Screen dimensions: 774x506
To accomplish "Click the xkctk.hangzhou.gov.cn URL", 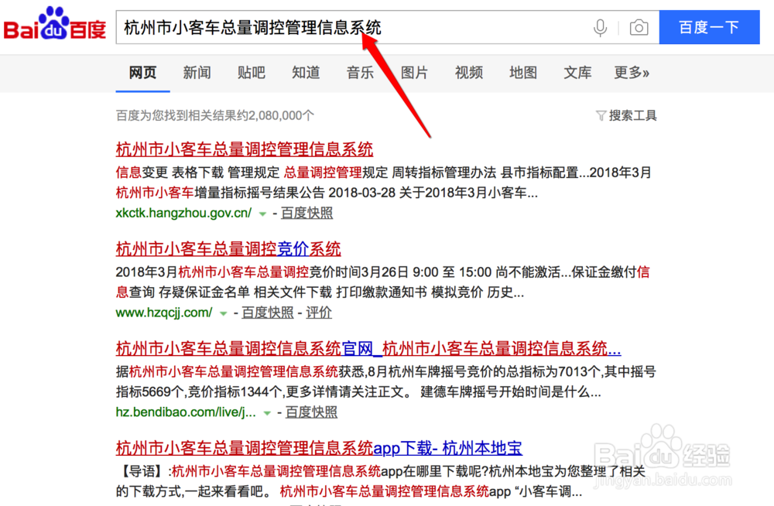I will [x=183, y=213].
